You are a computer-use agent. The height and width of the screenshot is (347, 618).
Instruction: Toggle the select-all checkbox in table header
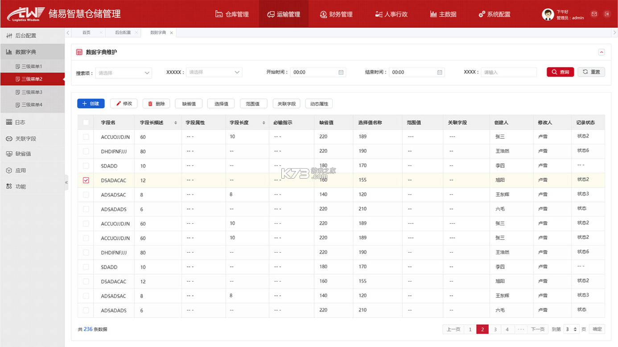[86, 122]
